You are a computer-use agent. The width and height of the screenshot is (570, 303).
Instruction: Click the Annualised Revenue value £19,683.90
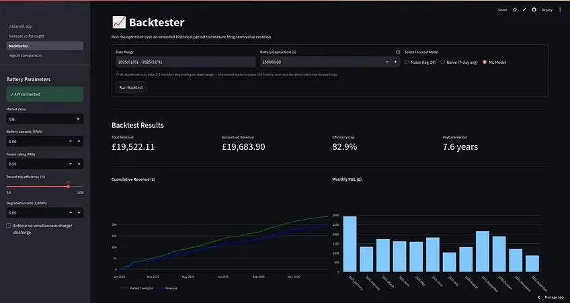pyautogui.click(x=243, y=146)
